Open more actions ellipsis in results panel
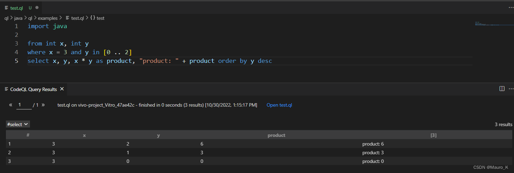This screenshot has width=514, height=173. click(x=511, y=89)
